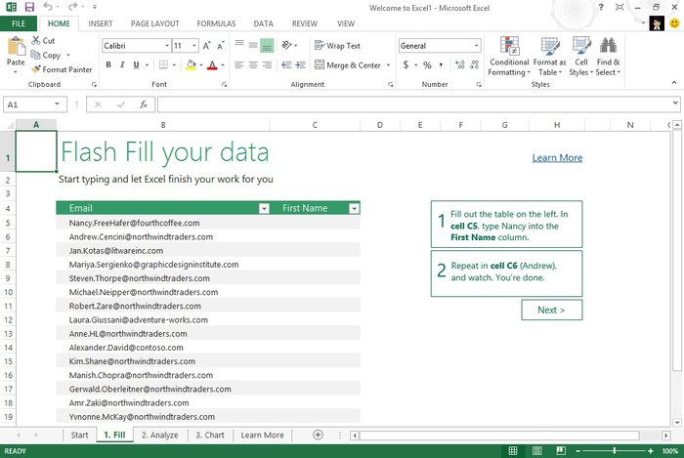This screenshot has width=684, height=458.
Task: Click the Save icon in quick access toolbar
Action: (x=28, y=7)
